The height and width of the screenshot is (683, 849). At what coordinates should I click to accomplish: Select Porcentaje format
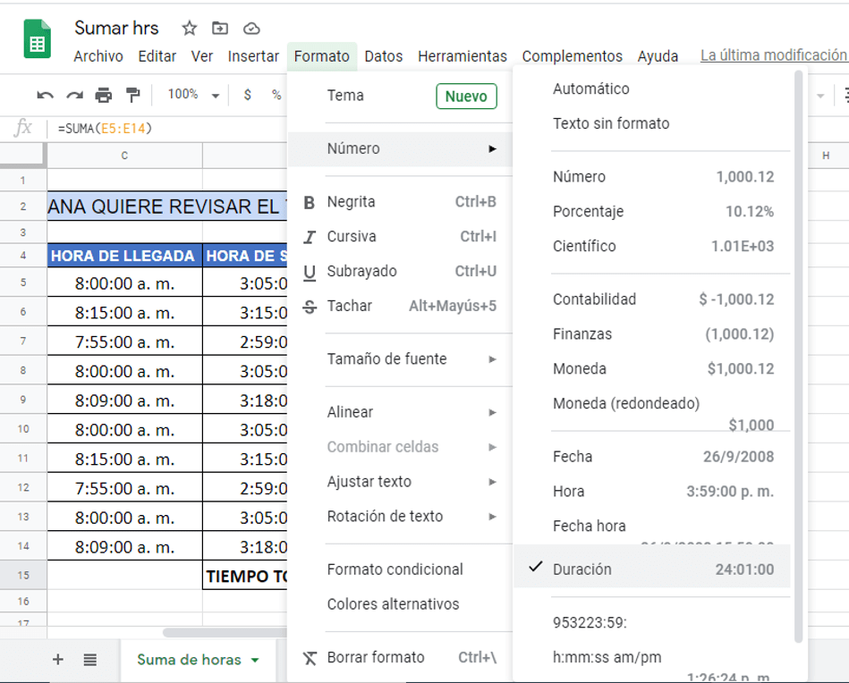652,212
